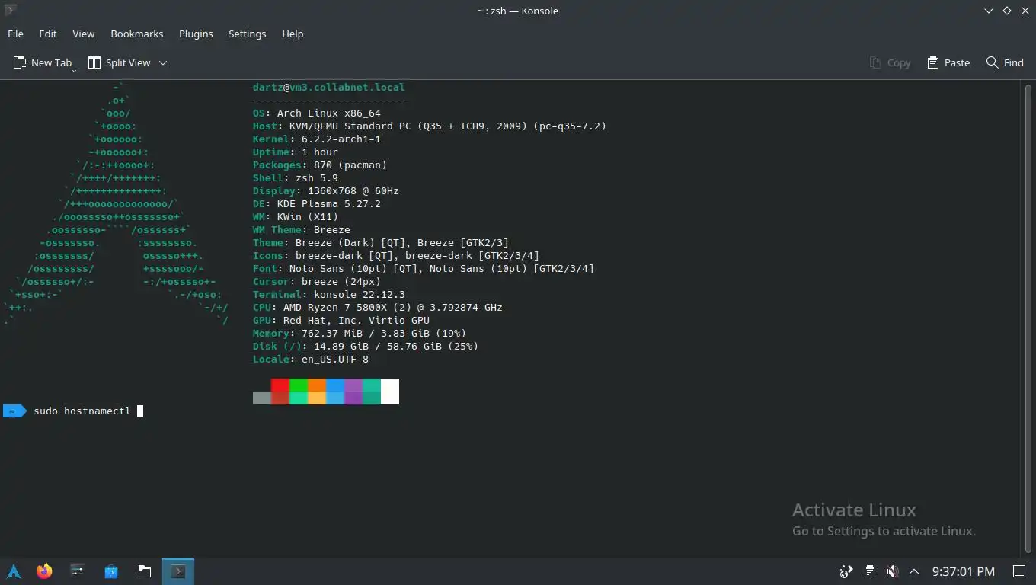Open the Help menu
This screenshot has height=585, width=1036.
point(293,34)
